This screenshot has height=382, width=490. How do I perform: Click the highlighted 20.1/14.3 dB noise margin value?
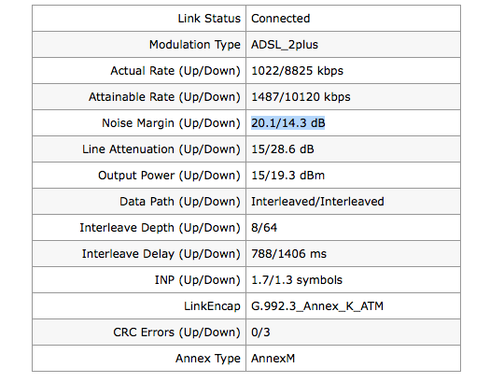coord(288,123)
